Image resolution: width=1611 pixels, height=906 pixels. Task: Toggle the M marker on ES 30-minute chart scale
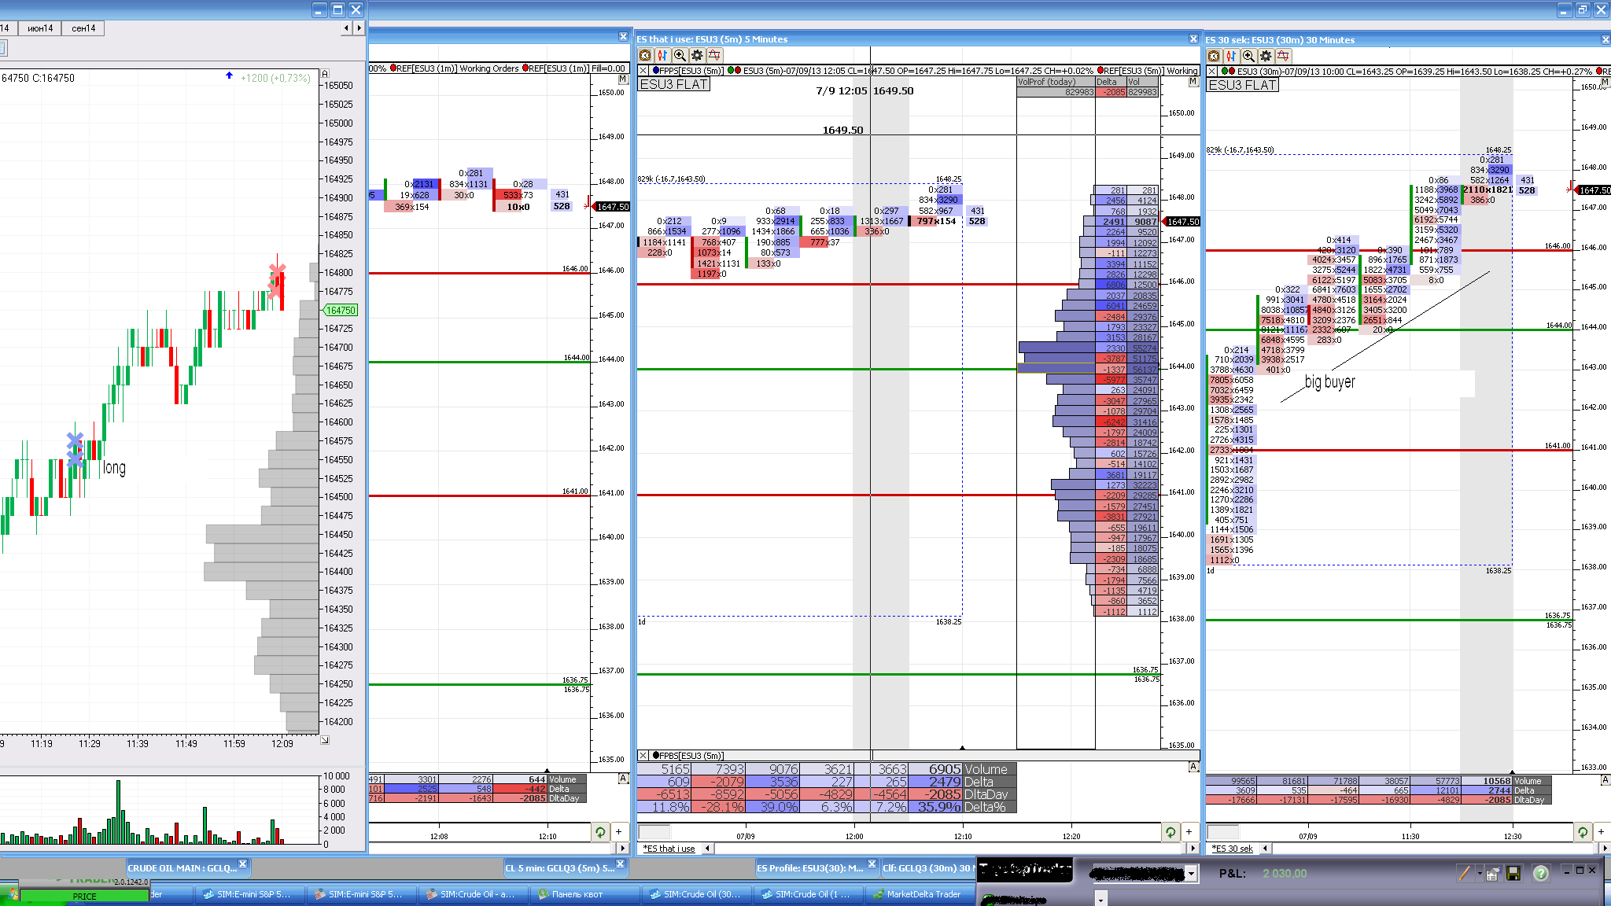pos(1605,82)
